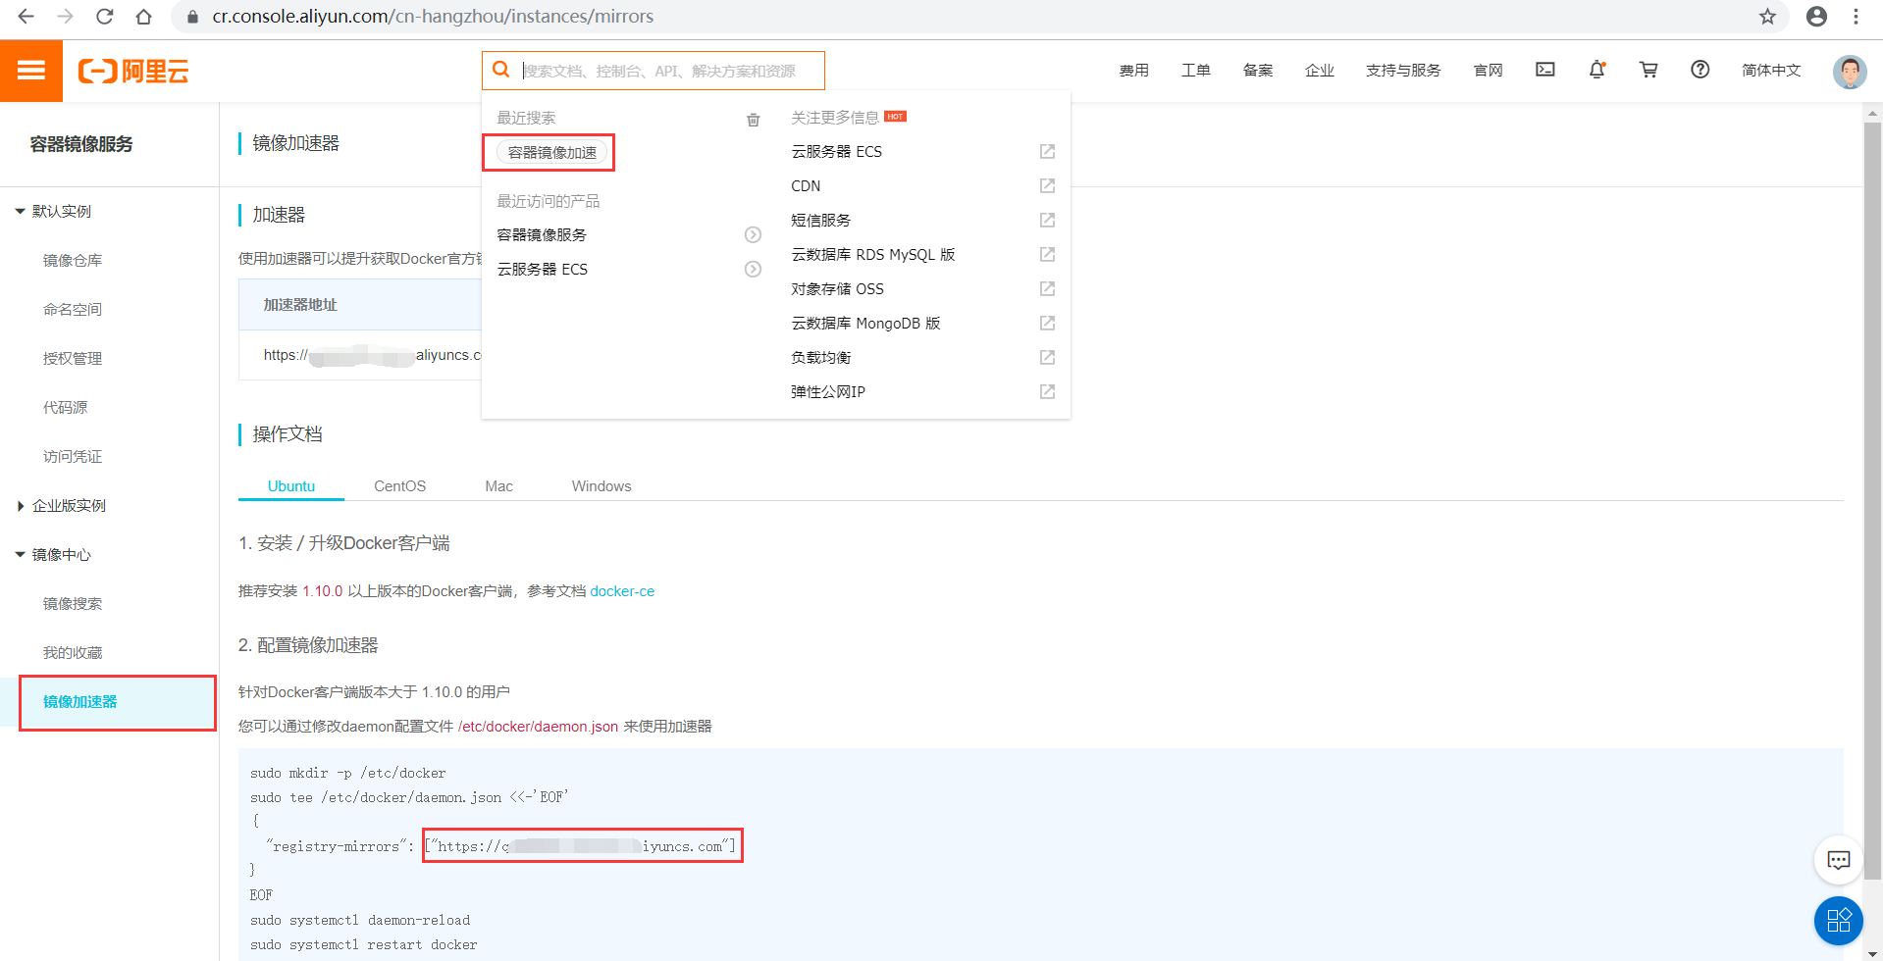The height and width of the screenshot is (961, 1883).
Task: Open the RDS MySQL external link icon
Action: point(1047,254)
